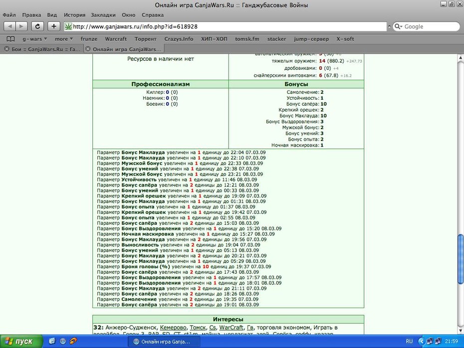Open the Окно menu
464x348 pixels.
[x=128, y=15]
